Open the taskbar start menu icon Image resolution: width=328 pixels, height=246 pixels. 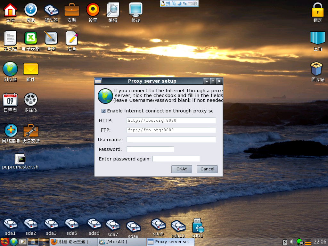pos(4,242)
